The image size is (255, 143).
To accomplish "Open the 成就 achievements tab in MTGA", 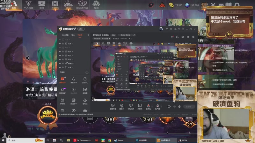I will [x=96, y=5].
